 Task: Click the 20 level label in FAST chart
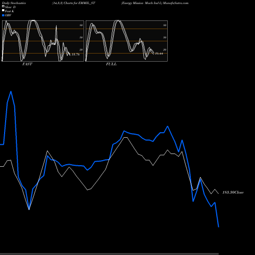click(x=81, y=49)
